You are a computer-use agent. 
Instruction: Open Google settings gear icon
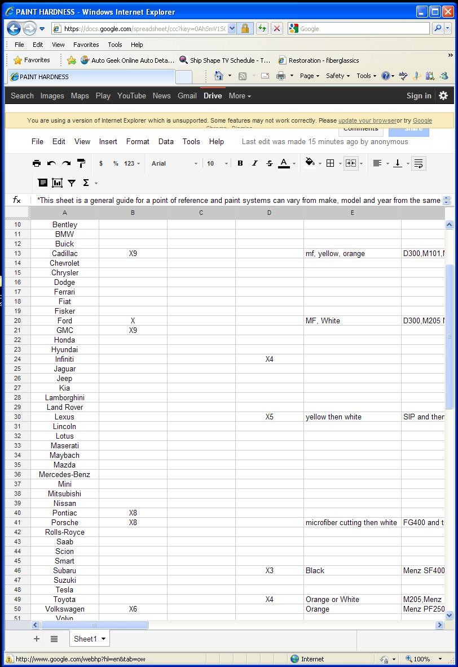[443, 96]
